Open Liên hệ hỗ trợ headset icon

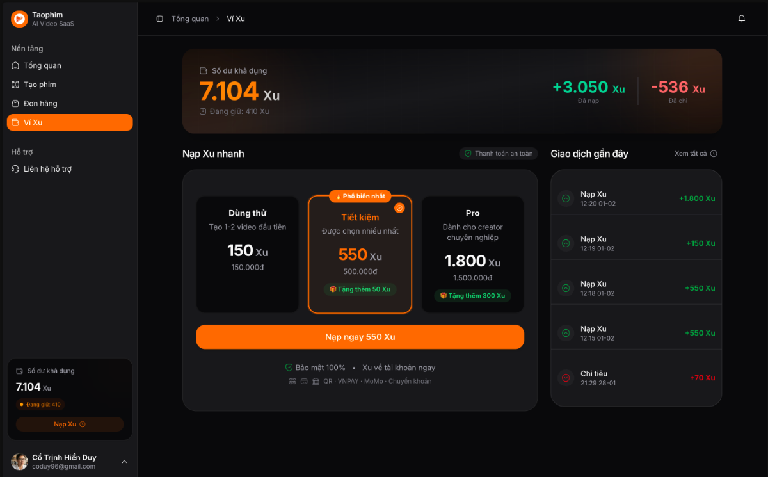(14, 168)
